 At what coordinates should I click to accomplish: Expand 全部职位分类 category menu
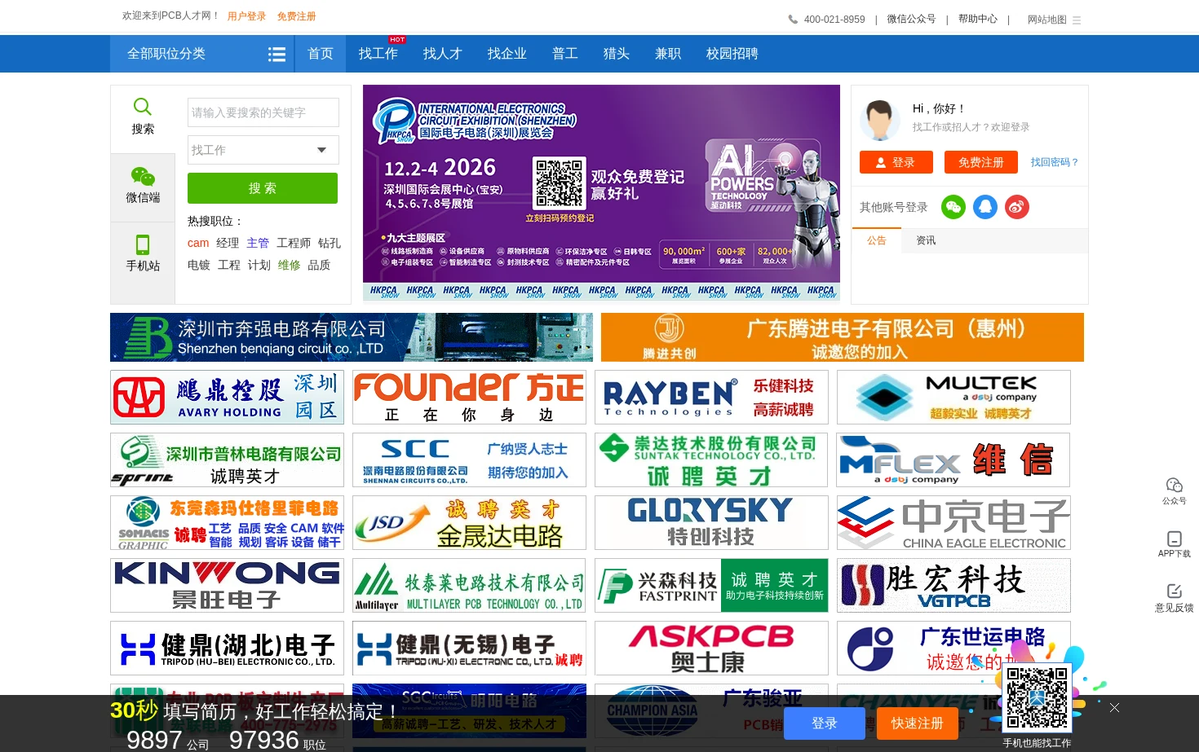click(x=166, y=54)
